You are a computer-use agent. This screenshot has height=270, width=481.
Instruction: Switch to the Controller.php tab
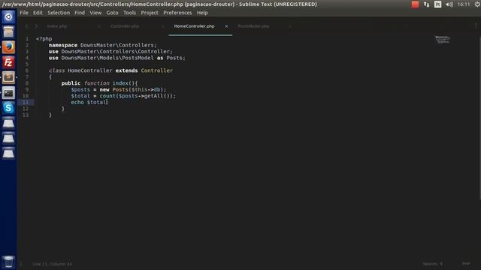pos(125,26)
